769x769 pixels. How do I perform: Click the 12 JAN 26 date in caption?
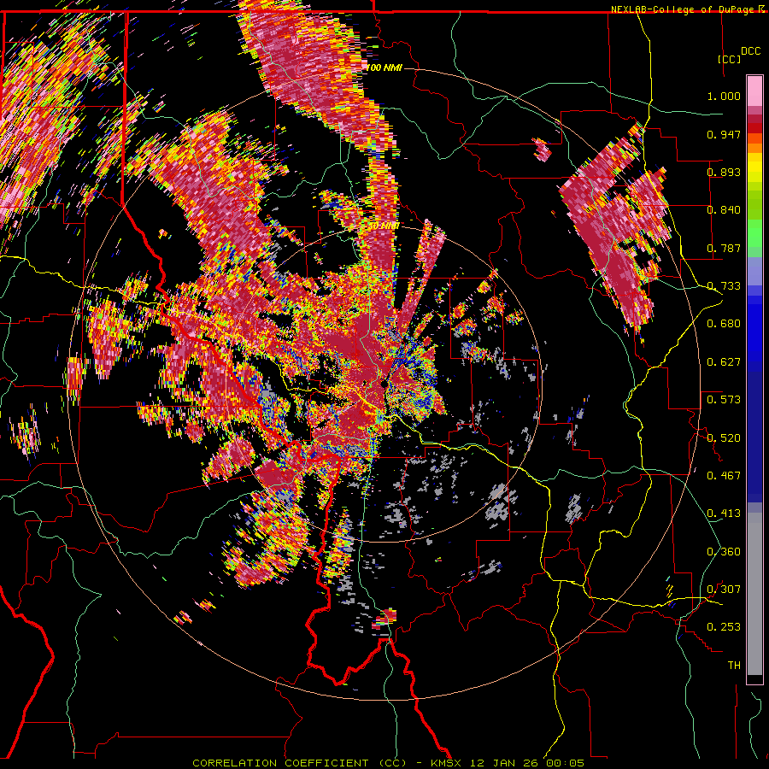(504, 763)
